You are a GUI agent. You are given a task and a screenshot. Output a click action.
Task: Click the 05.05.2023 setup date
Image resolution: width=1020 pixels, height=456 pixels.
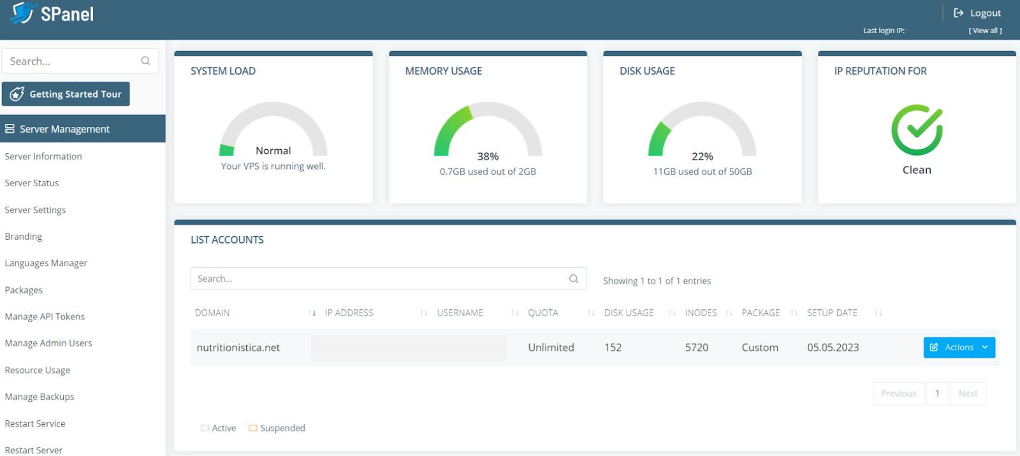coord(833,348)
